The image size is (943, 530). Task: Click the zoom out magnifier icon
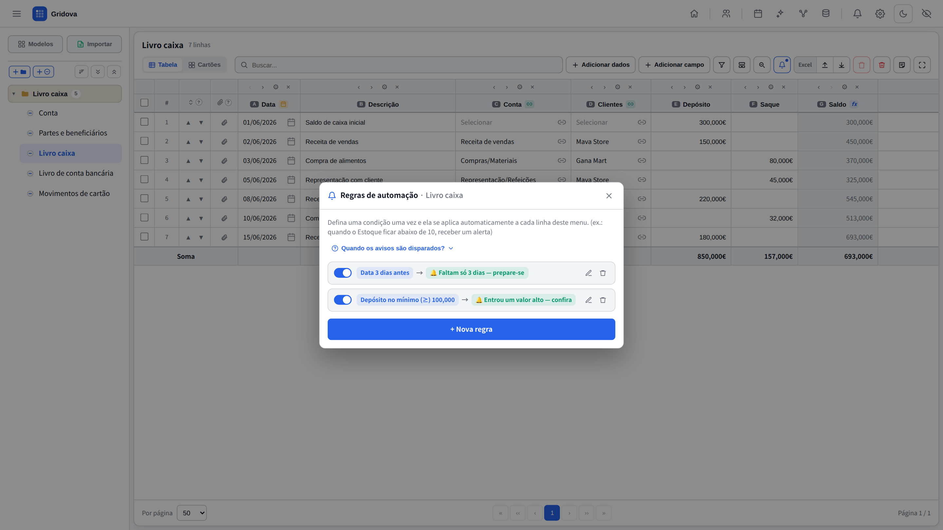[x=762, y=65]
